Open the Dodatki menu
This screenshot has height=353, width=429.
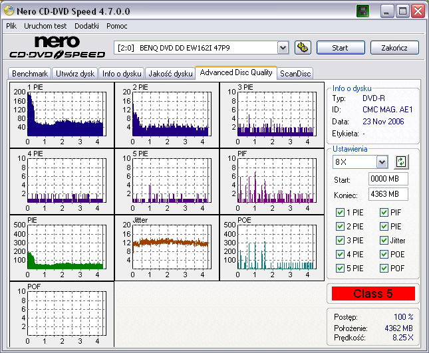pyautogui.click(x=86, y=26)
